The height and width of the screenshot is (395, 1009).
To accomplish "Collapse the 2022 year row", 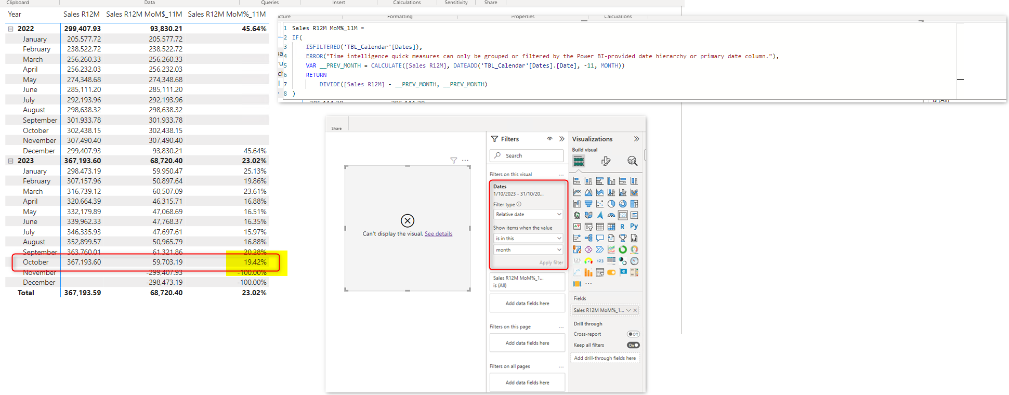I will click(10, 29).
